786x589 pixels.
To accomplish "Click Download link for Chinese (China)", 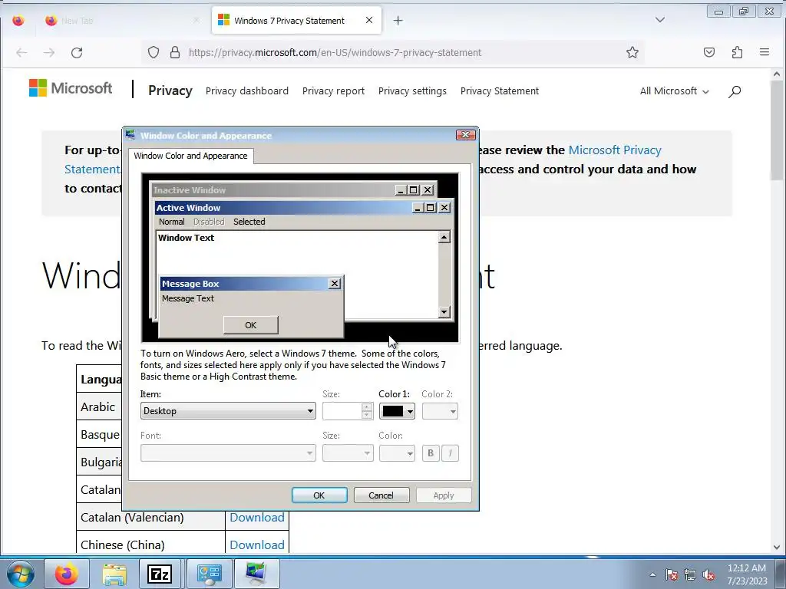I will tap(257, 545).
